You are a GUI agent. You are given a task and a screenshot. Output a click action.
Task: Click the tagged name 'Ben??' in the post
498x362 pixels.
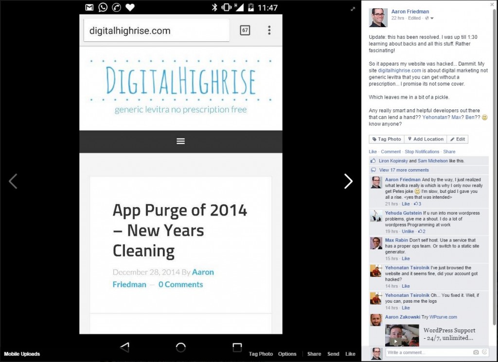pyautogui.click(x=473, y=117)
